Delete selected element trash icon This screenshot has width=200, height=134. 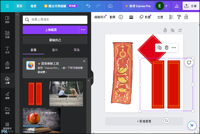(166, 48)
